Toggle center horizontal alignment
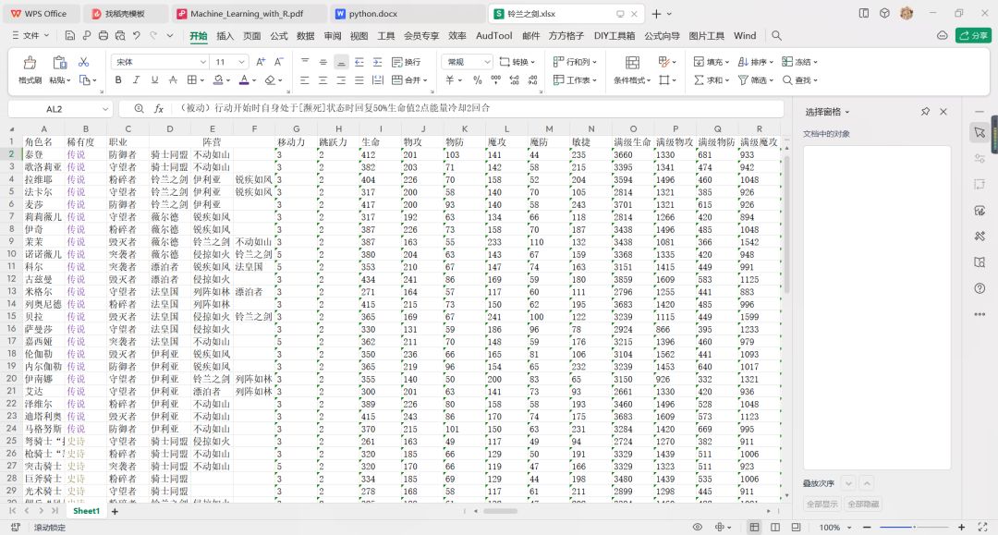Image resolution: width=998 pixels, height=535 pixels. point(323,80)
